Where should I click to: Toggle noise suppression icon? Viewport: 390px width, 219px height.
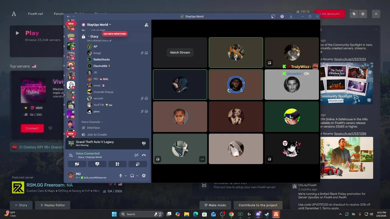coord(136,155)
